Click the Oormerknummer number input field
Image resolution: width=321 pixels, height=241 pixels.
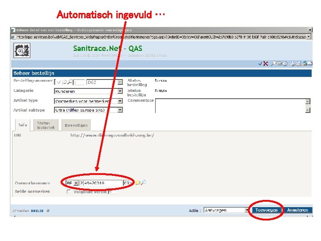coord(103,183)
